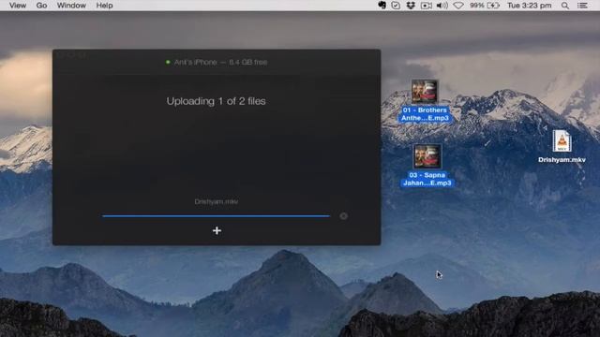Open the Wi-Fi status icon
The image size is (600, 337).
click(458, 6)
